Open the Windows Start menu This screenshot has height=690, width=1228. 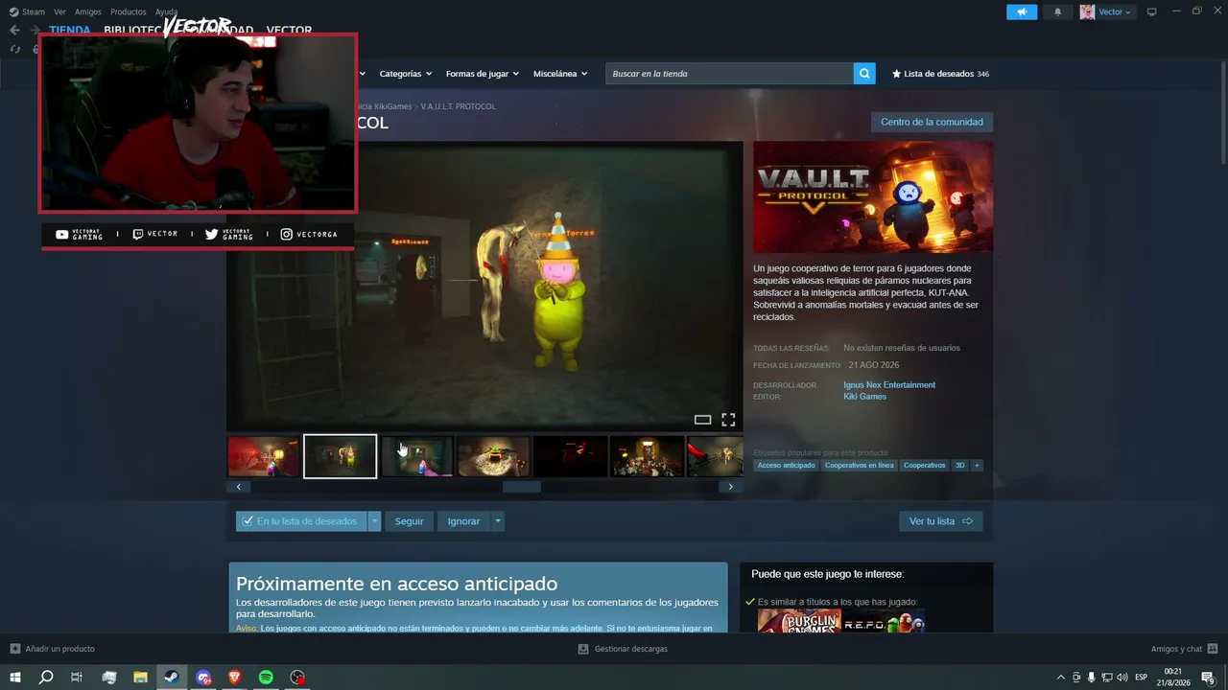tap(14, 678)
